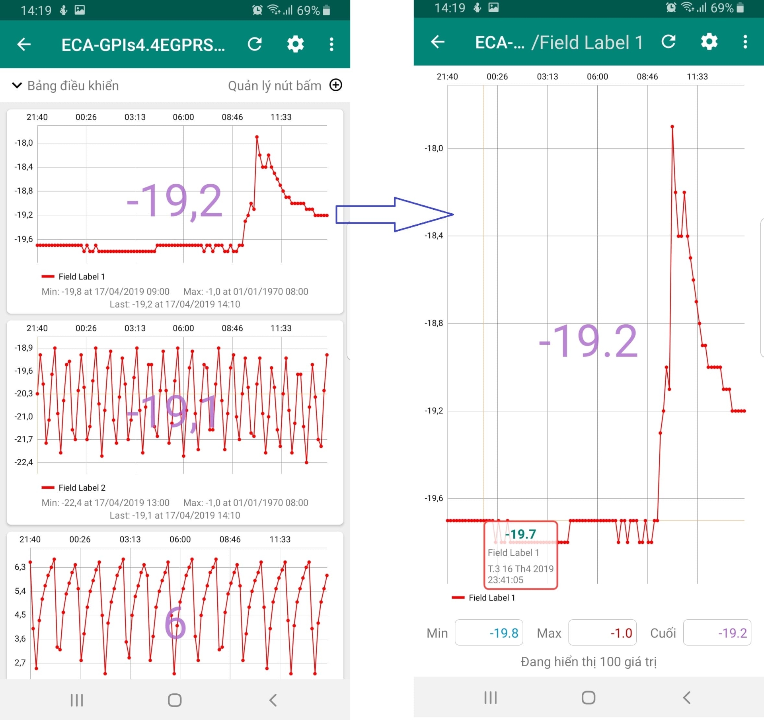Tap Wi-Fi icon in right status bar
This screenshot has width=764, height=720.
point(687,7)
